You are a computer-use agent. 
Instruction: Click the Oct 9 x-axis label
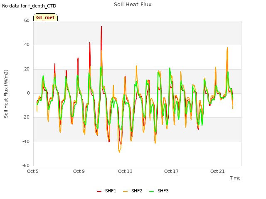point(79,171)
